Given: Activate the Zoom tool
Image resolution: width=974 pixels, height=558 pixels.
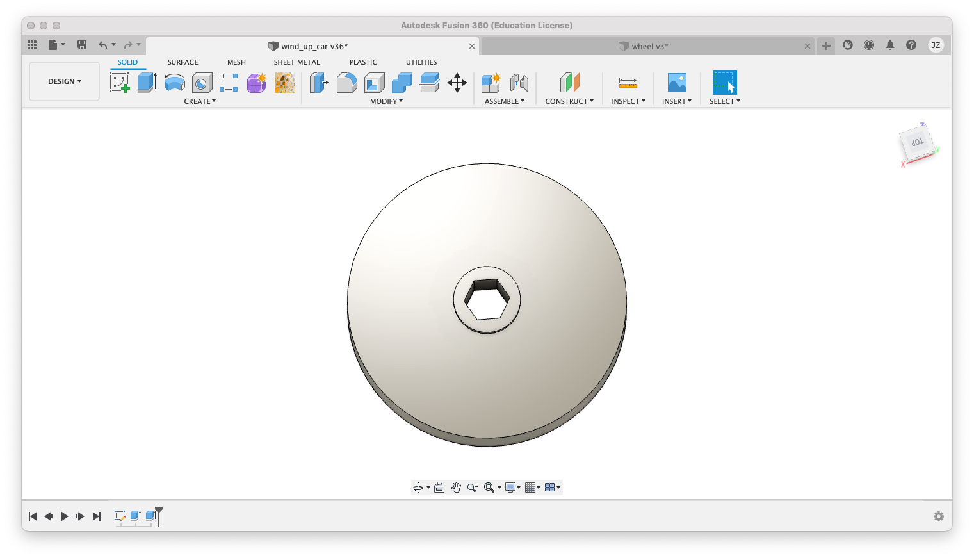Looking at the screenshot, I should (473, 488).
